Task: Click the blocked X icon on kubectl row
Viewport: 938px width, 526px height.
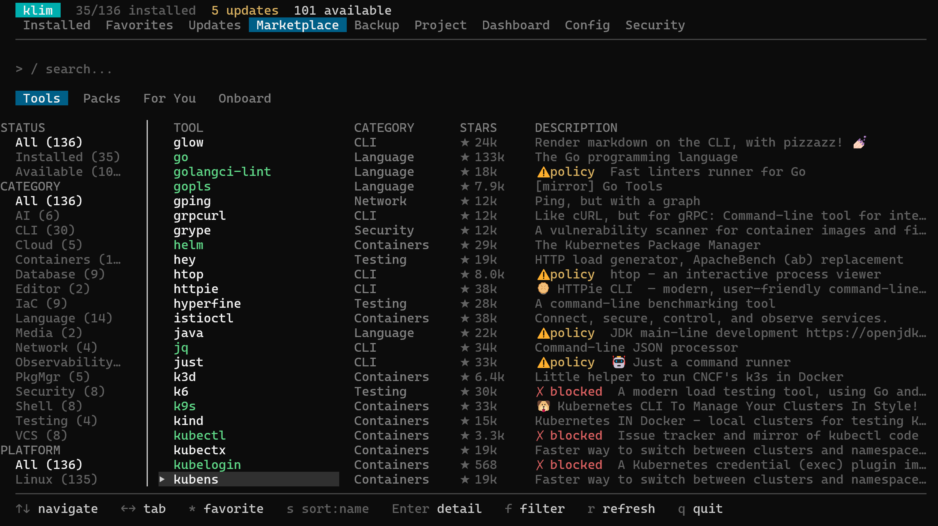Action: [540, 436]
